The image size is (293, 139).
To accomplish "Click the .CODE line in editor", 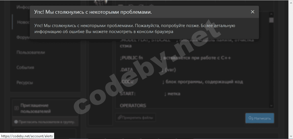I will point(181,82).
